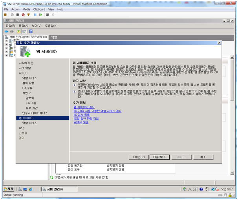Screen dimensions: 238x200
Task: Open the View menu of VM Connection
Action: 51,9
